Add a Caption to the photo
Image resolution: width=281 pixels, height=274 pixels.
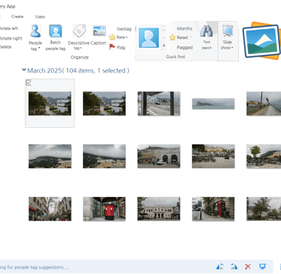(x=99, y=35)
